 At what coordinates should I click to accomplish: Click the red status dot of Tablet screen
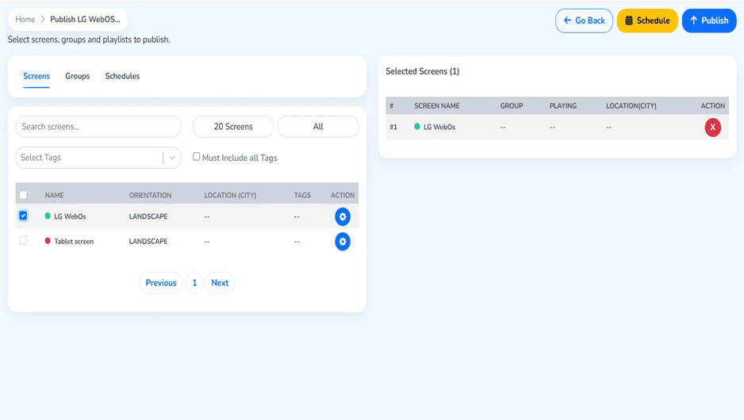48,241
